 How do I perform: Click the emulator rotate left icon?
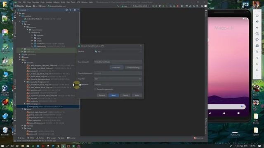click(x=257, y=34)
